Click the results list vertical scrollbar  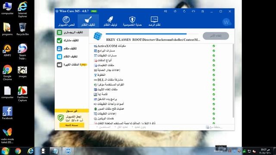(x=233, y=81)
